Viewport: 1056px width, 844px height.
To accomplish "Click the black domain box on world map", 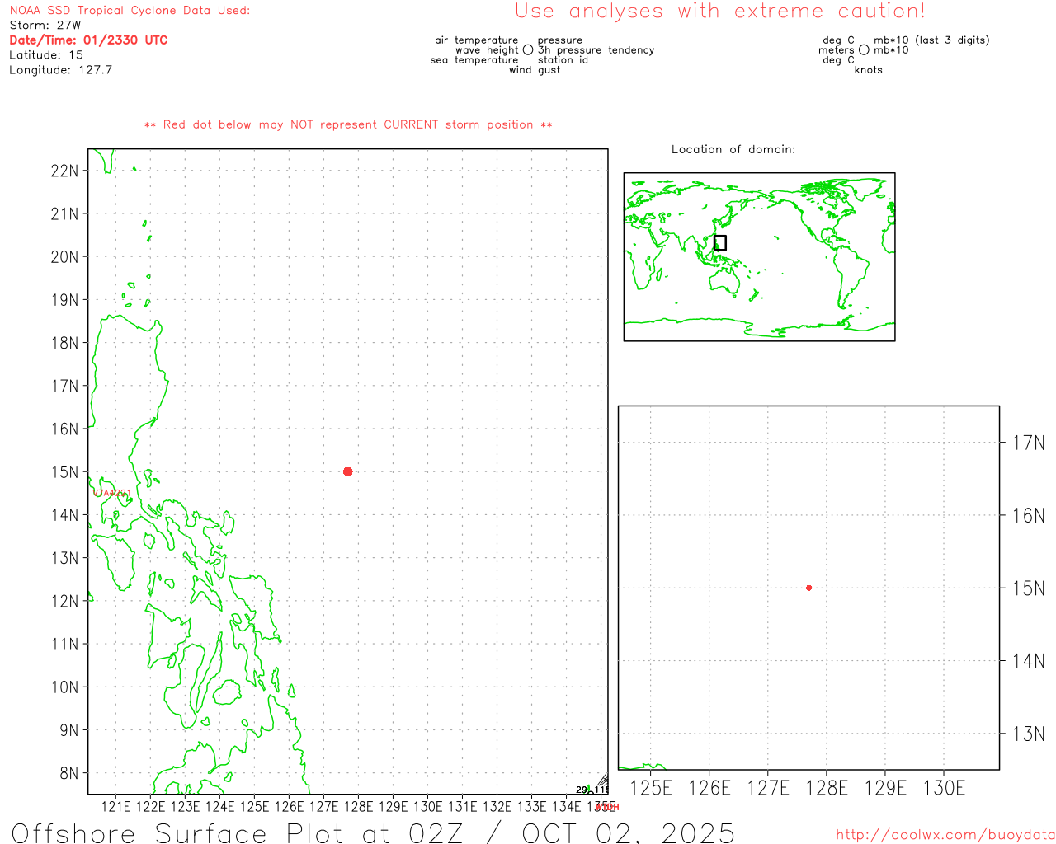I will tap(720, 243).
